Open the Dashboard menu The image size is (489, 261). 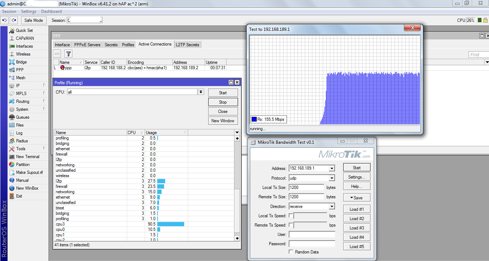click(51, 11)
